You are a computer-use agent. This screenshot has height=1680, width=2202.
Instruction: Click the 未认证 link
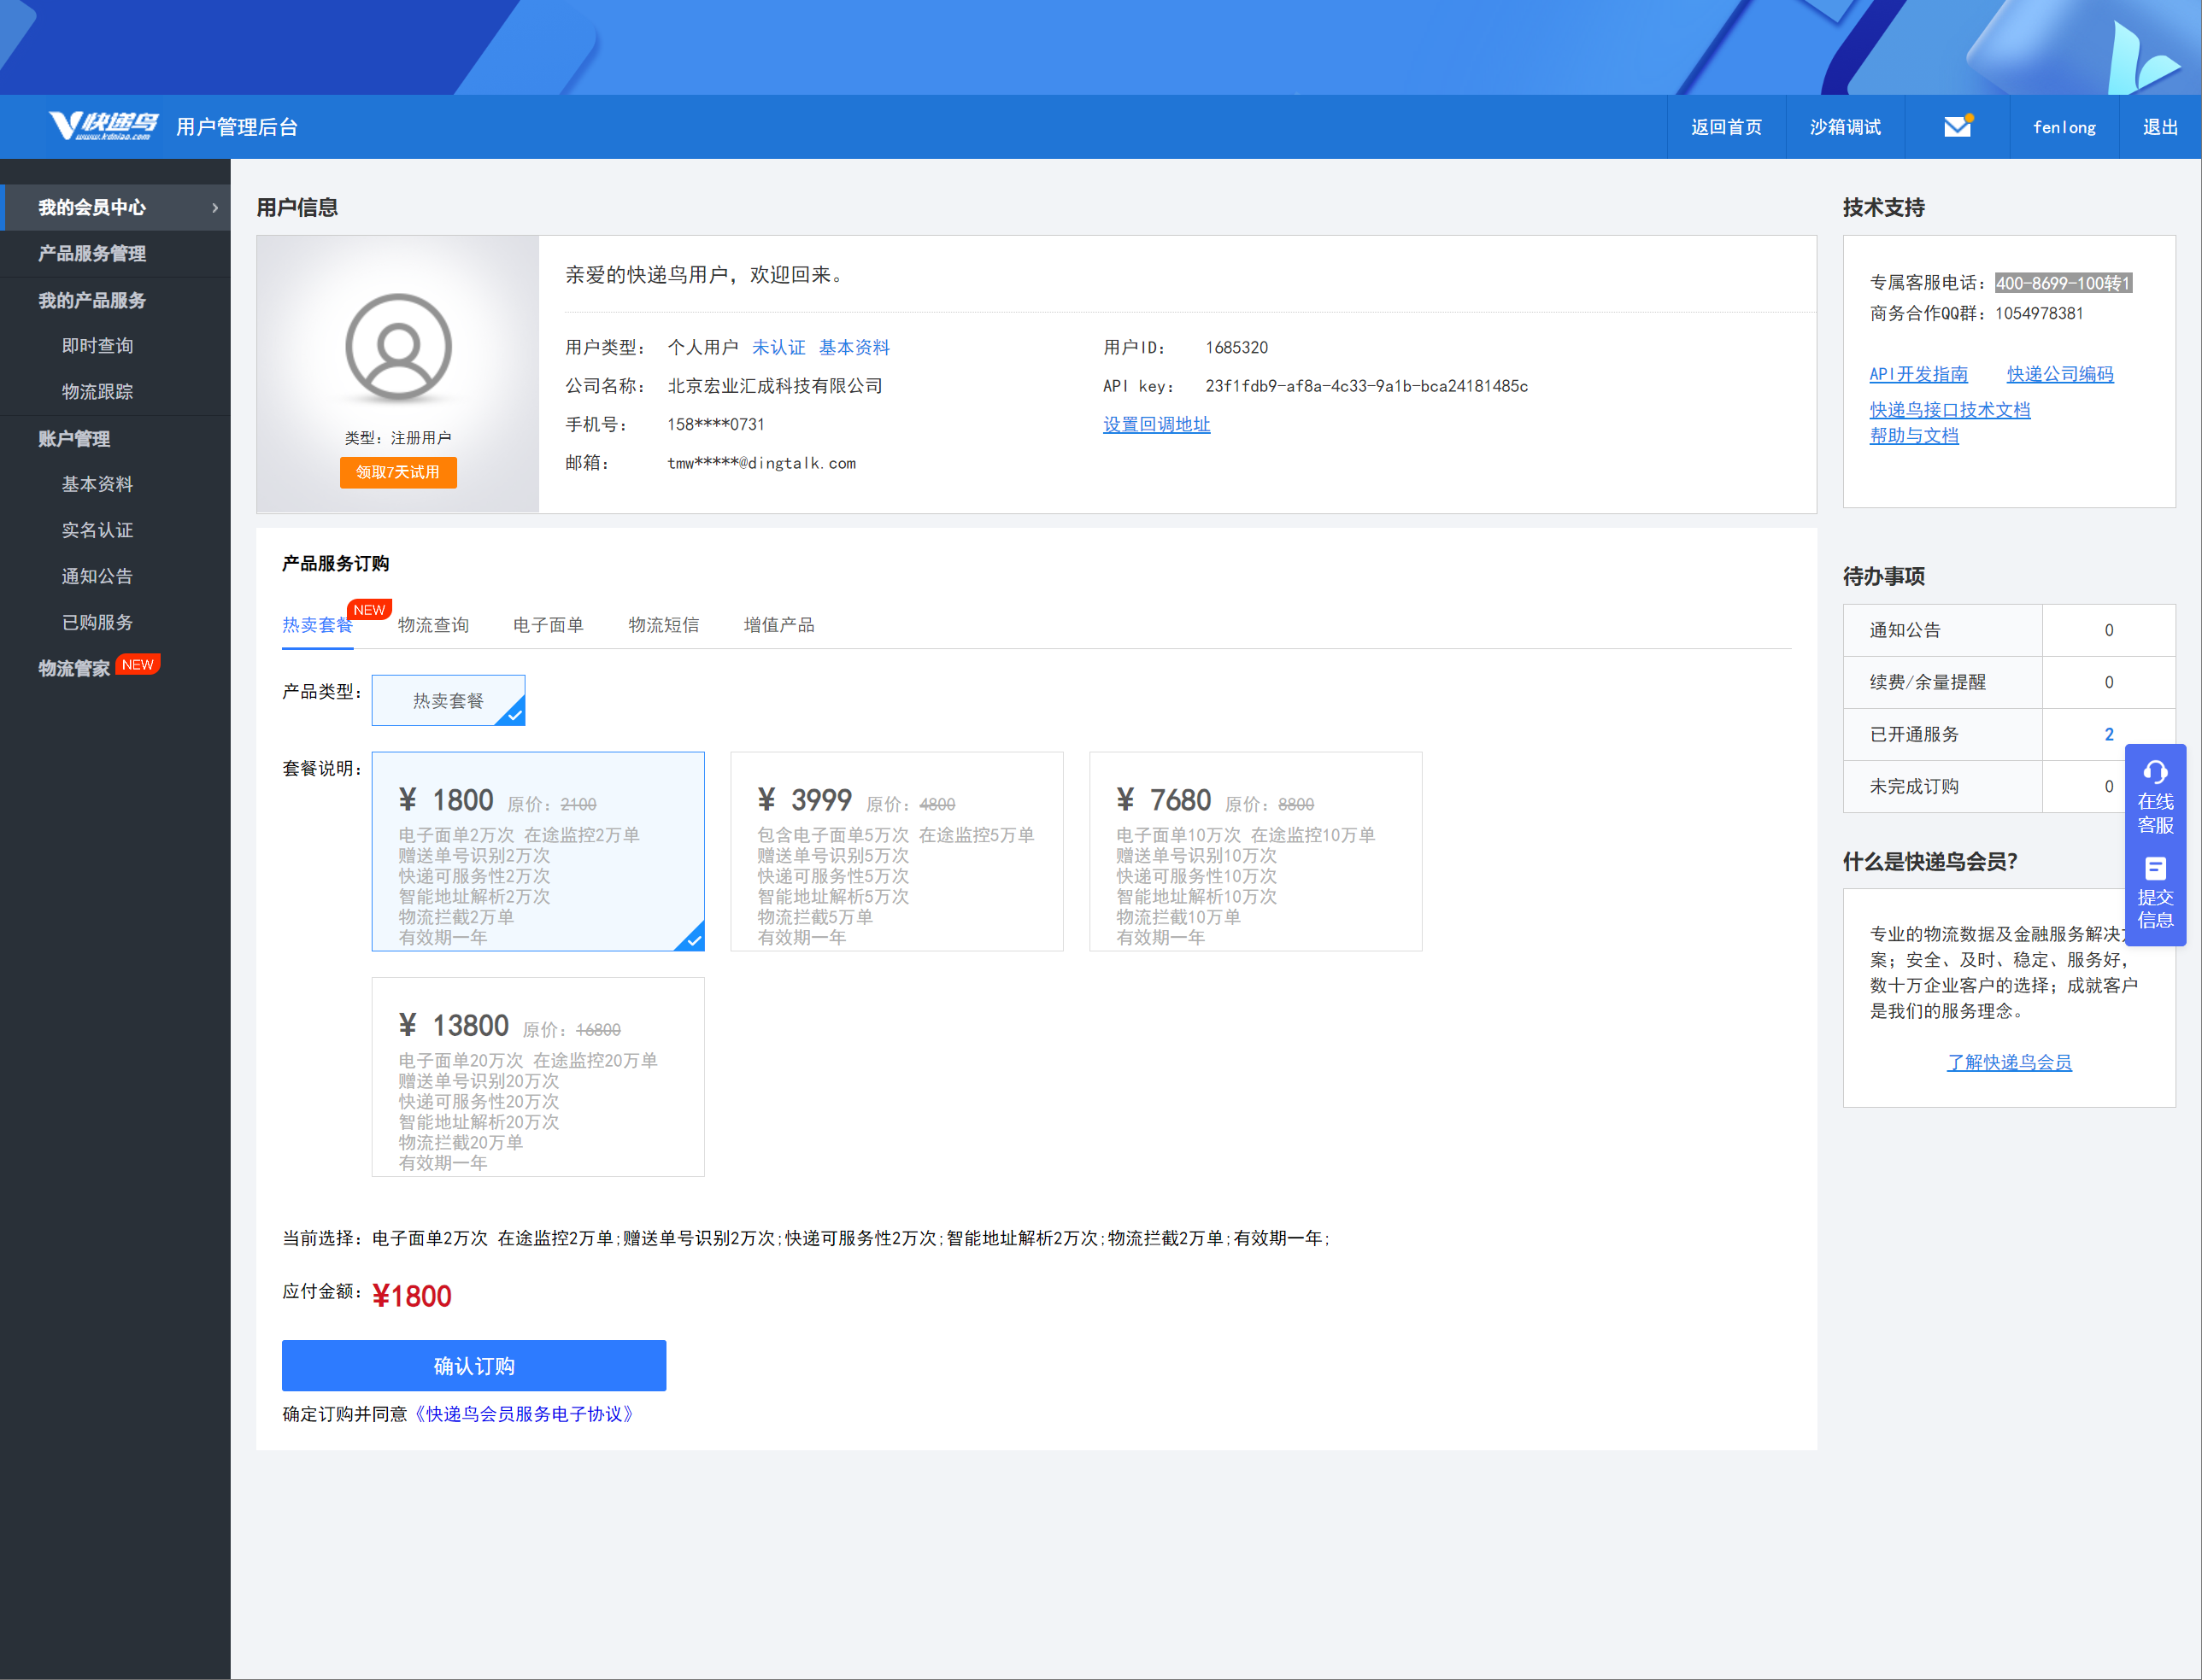(778, 347)
